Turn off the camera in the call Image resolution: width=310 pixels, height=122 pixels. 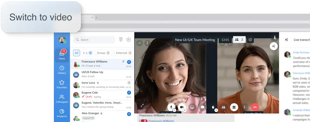[182, 107]
